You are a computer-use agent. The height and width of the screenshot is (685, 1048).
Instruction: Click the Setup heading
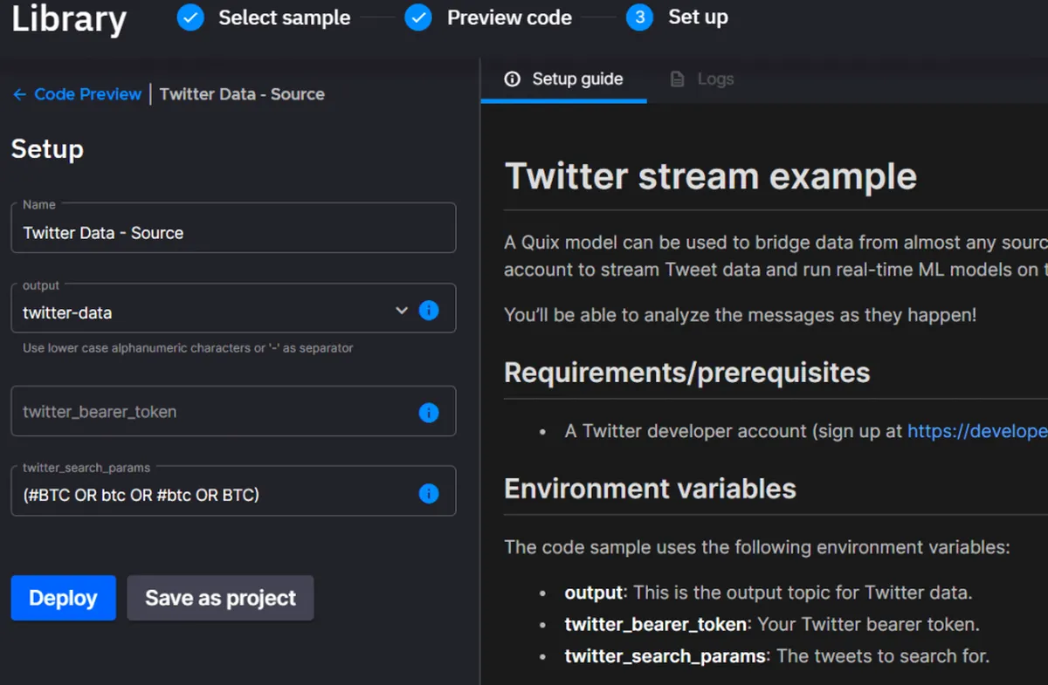(47, 149)
